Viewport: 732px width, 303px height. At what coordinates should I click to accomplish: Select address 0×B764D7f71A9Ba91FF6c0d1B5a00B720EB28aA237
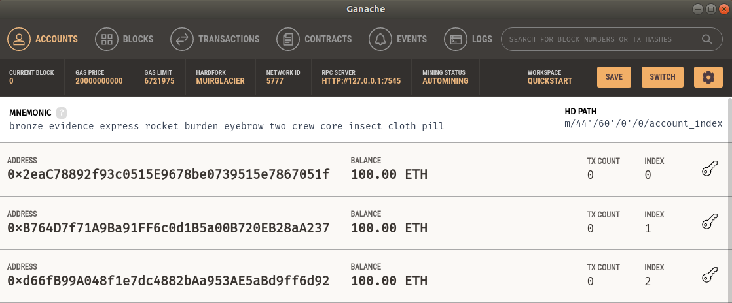(168, 228)
